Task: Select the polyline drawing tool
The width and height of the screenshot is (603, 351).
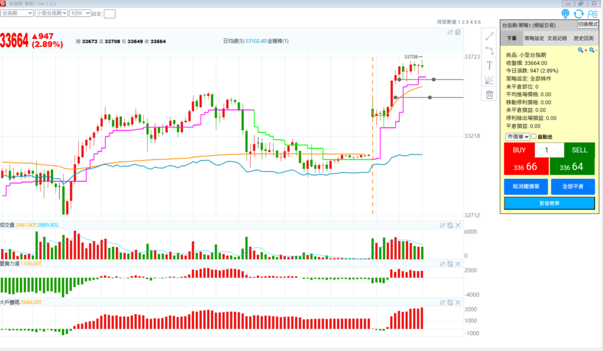Action: tap(489, 51)
